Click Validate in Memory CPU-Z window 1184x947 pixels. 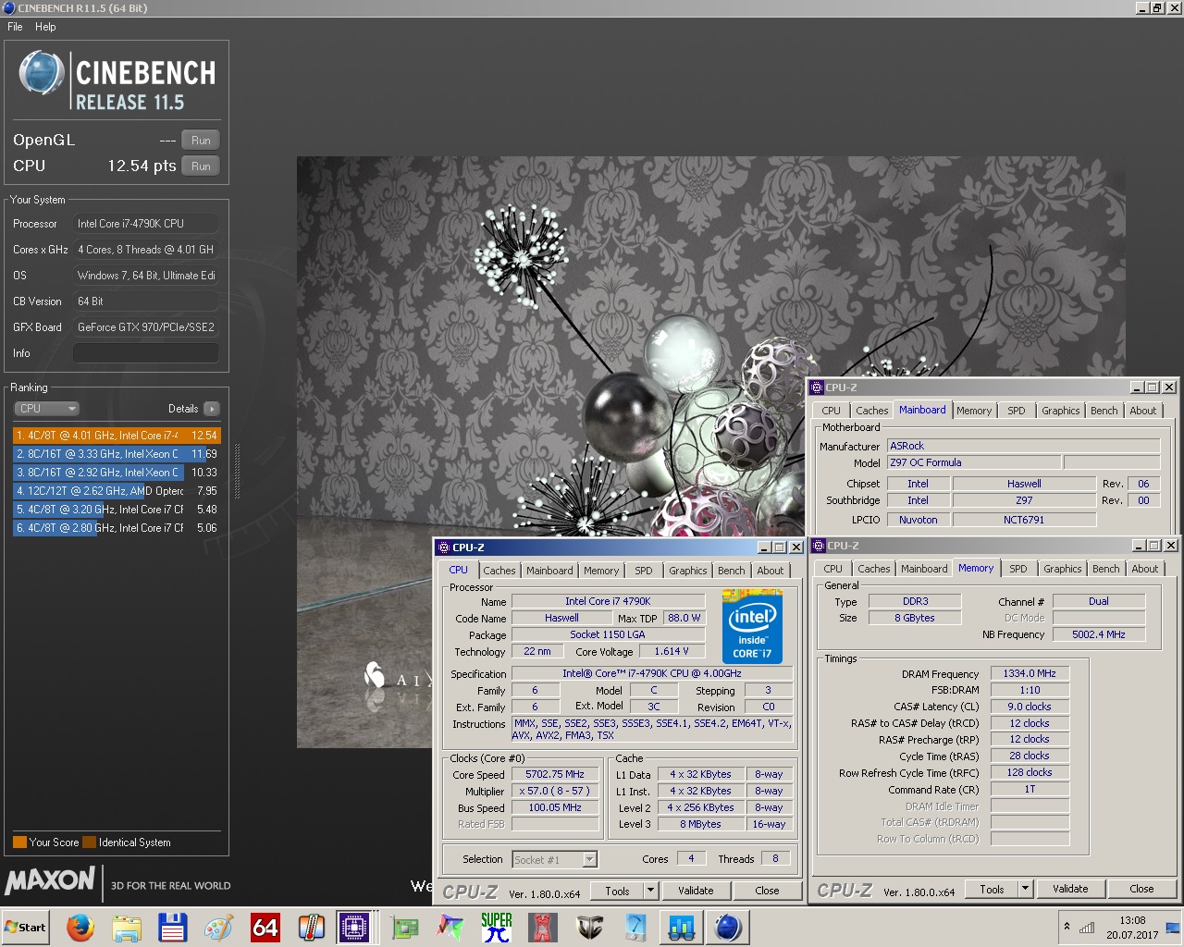(1070, 890)
